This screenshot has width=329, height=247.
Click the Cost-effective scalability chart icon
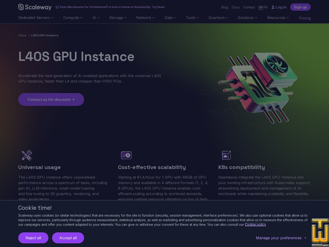(126, 156)
